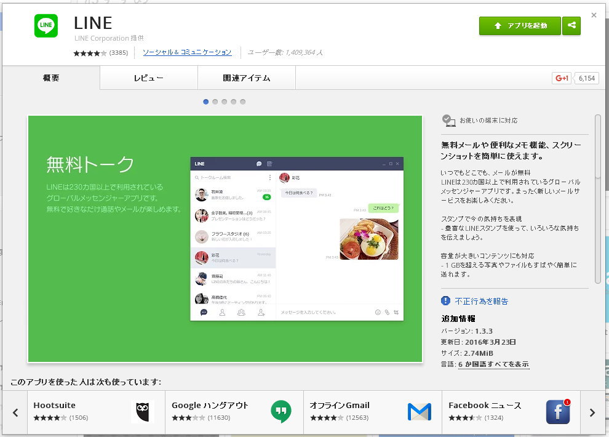Click the emoji smiley icon in screenshot

pyautogui.click(x=378, y=312)
